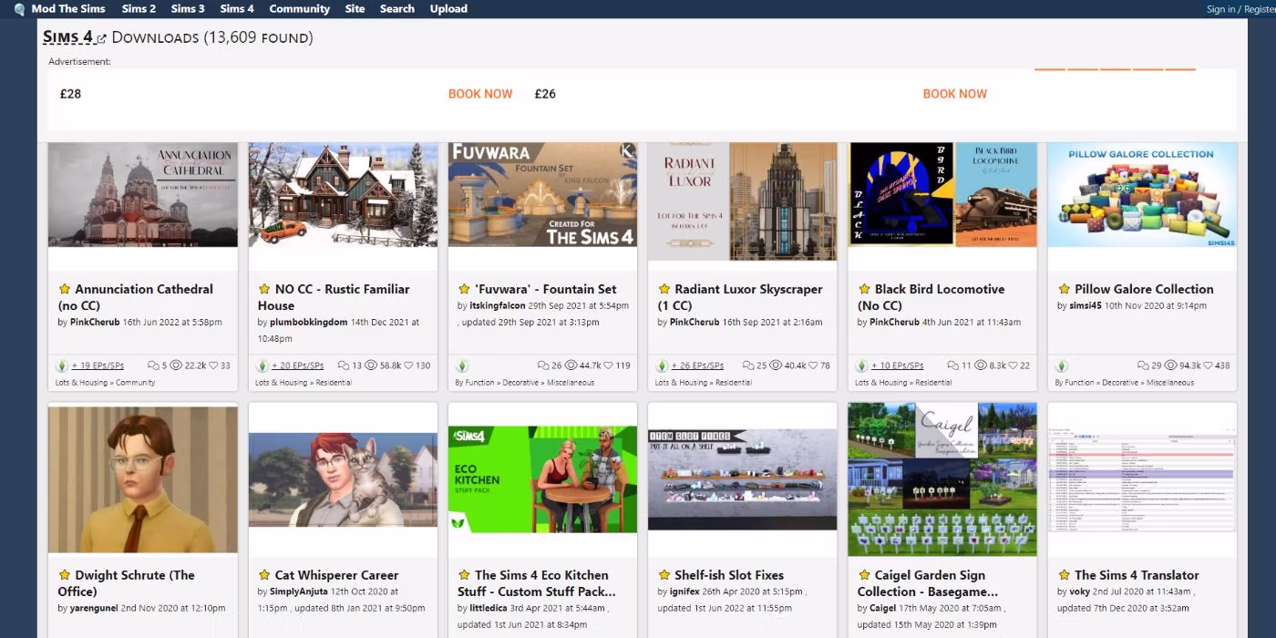Open the Sims 3 menu in the top navigation
1276x638 pixels.
188,9
